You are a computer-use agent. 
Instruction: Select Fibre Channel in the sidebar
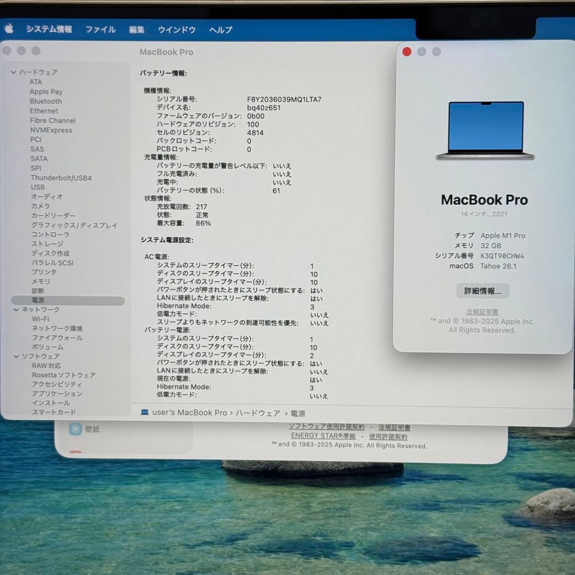pos(53,120)
